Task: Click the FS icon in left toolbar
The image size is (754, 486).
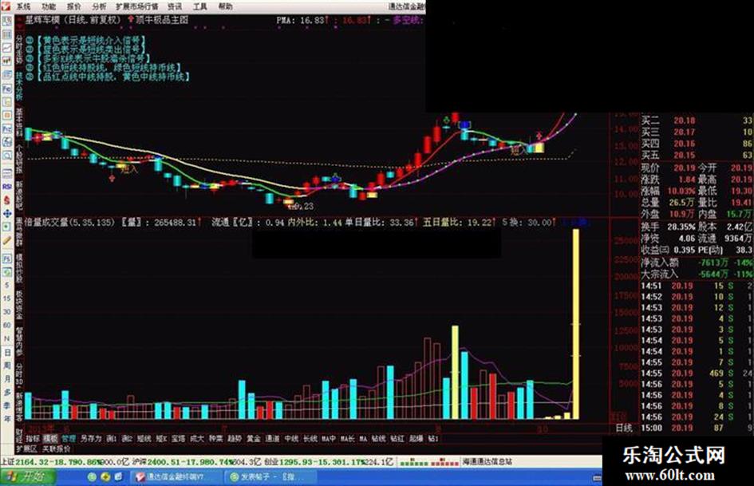Action: pos(6,259)
